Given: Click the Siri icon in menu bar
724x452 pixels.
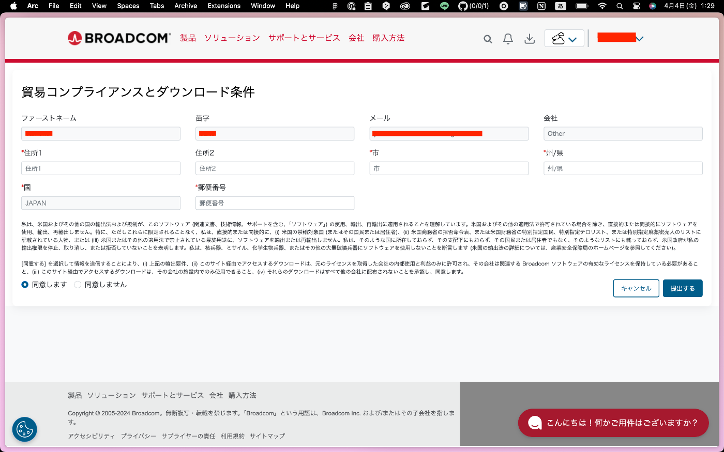Looking at the screenshot, I should (x=653, y=6).
